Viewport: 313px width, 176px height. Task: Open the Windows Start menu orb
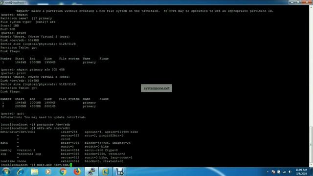[6, 172]
